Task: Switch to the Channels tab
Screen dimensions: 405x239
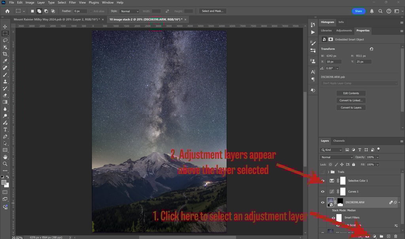Action: click(x=339, y=141)
